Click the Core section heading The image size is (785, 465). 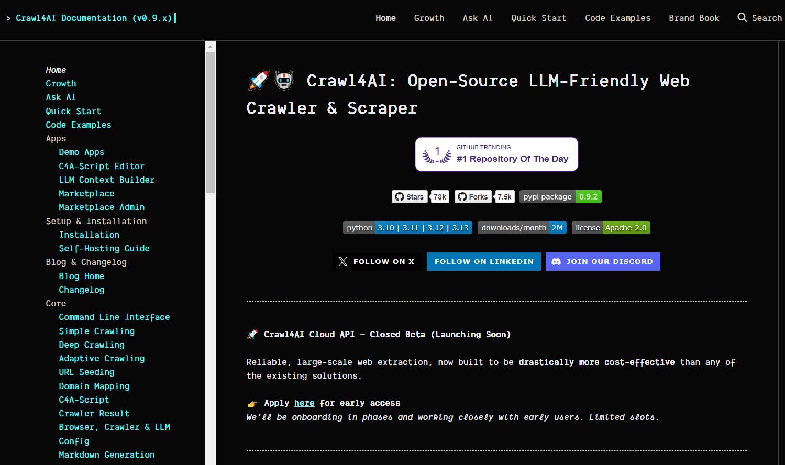(56, 304)
